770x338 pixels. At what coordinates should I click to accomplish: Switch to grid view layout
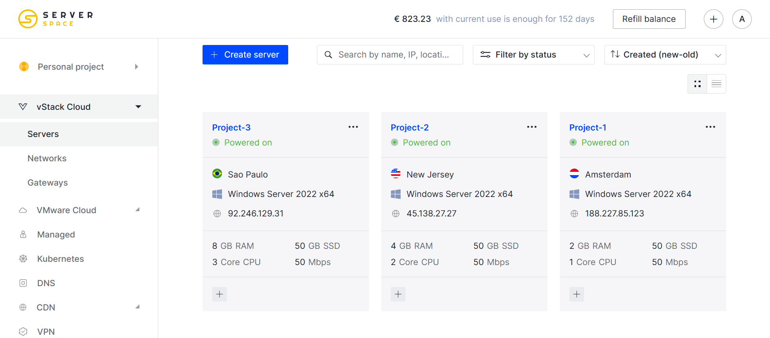(697, 84)
